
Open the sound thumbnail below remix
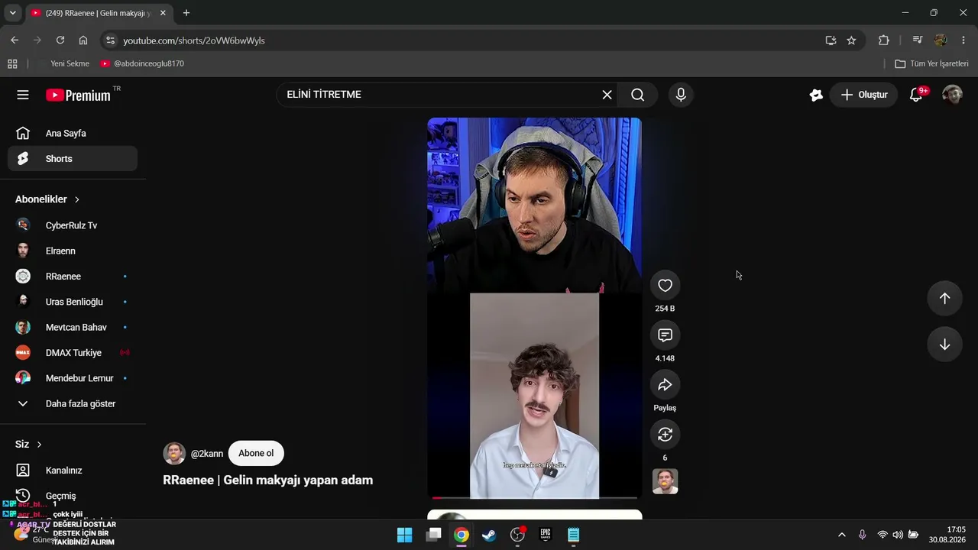pyautogui.click(x=665, y=481)
